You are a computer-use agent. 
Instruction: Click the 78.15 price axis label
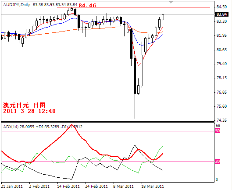[x=221, y=78]
